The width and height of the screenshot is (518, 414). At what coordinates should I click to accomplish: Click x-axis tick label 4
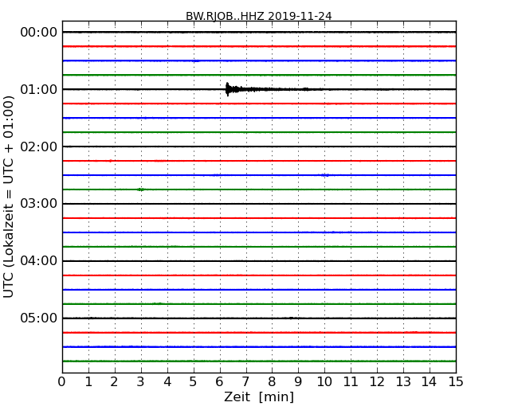[x=167, y=382]
